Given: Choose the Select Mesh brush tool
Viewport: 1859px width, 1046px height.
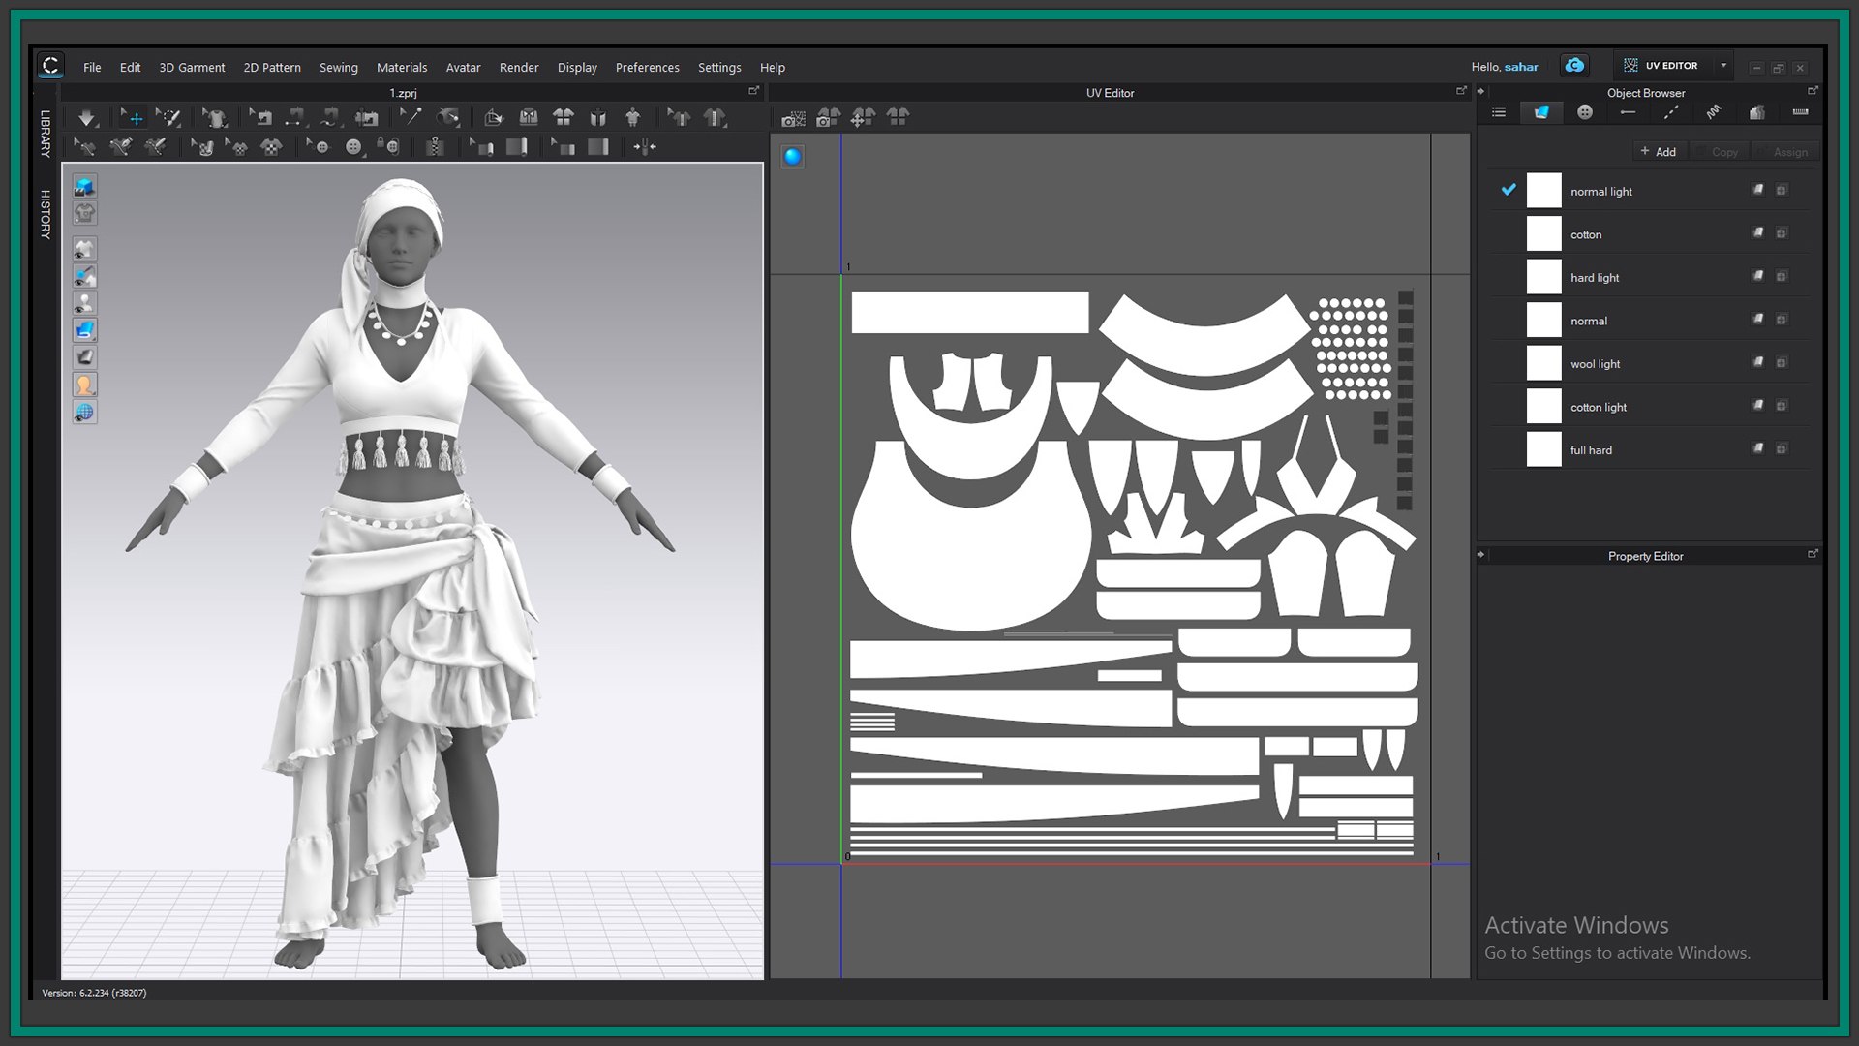Looking at the screenshot, I should 169,117.
